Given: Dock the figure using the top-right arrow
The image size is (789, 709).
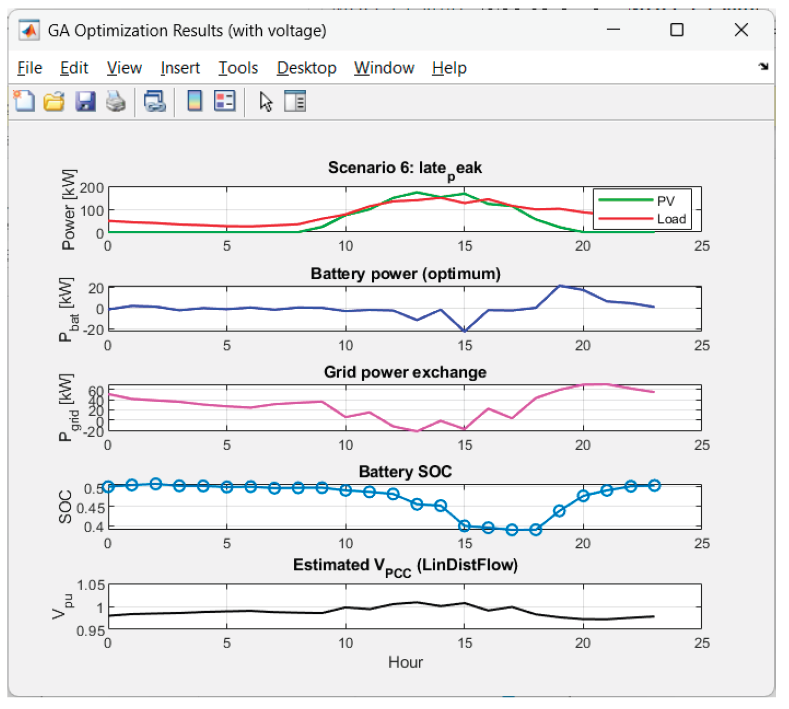Looking at the screenshot, I should [x=763, y=66].
